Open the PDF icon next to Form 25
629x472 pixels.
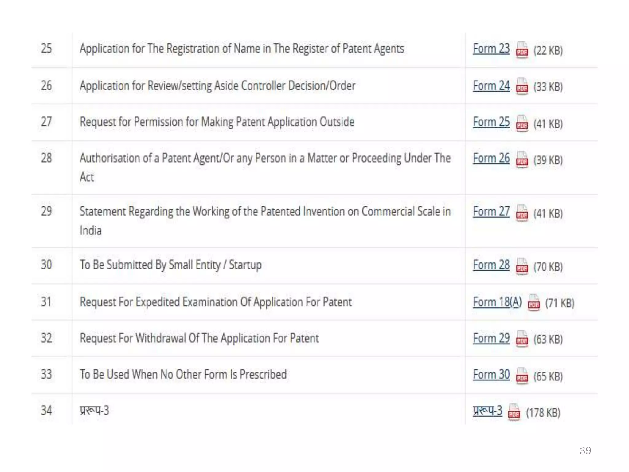[x=522, y=124]
